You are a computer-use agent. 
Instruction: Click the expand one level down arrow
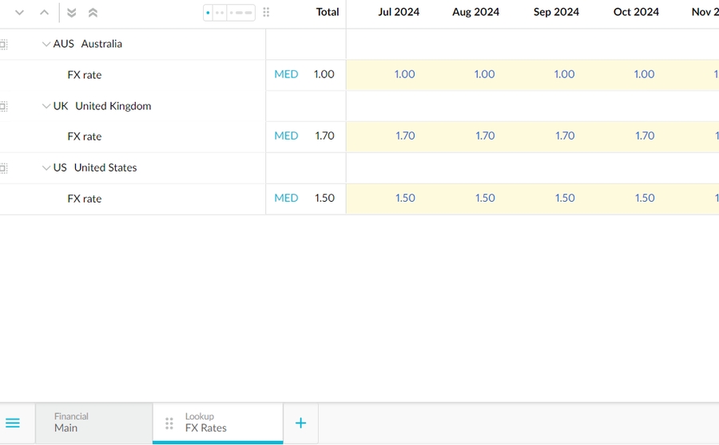(x=20, y=13)
